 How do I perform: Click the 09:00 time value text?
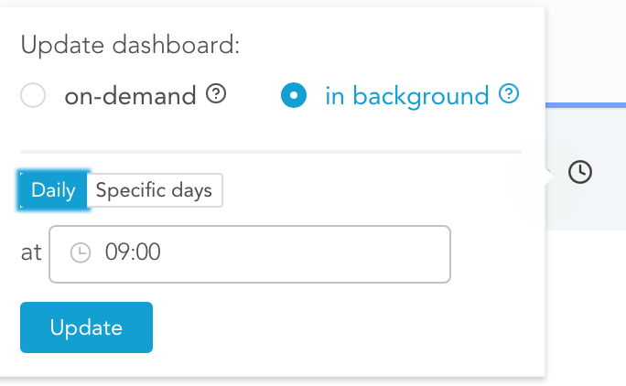click(x=133, y=252)
